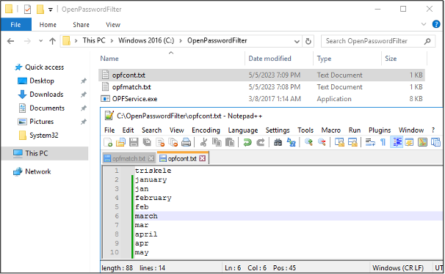The image size is (445, 274).
Task: Close the opfcont.txt tab using its red X
Action: (202, 158)
